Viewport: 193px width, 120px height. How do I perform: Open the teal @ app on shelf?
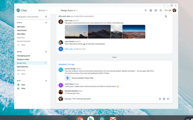coord(102,118)
